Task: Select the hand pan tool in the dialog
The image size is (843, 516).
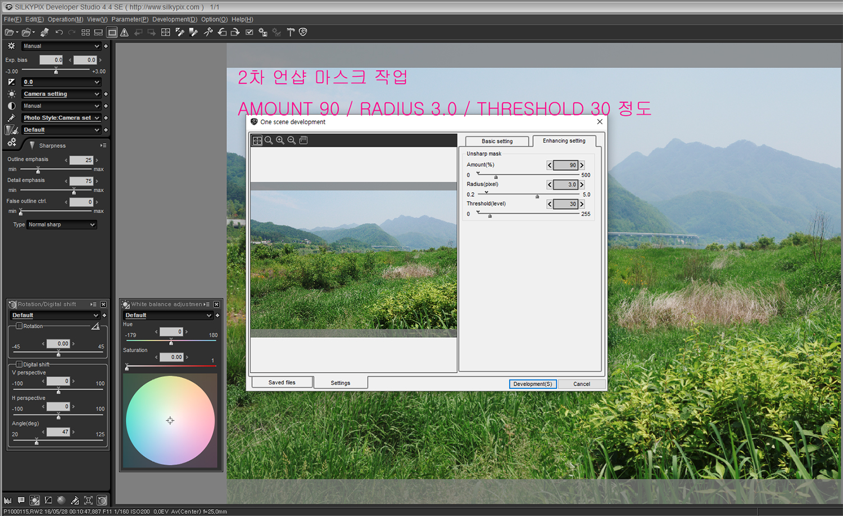Action: 303,141
